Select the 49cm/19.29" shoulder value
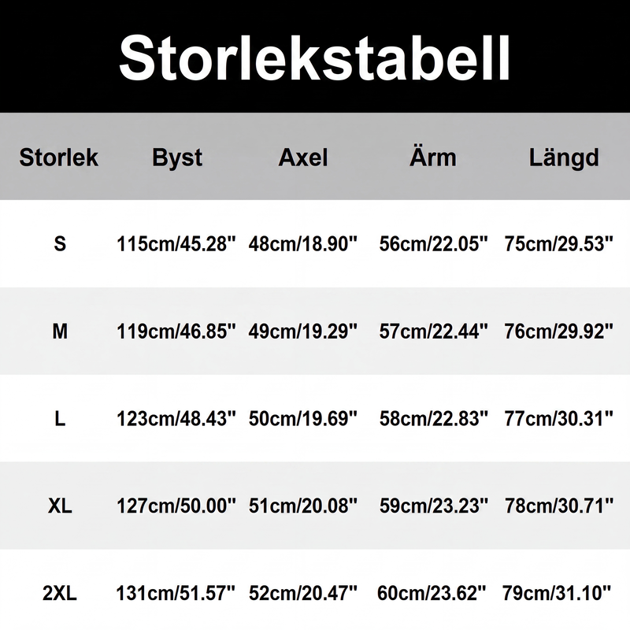 click(x=302, y=332)
